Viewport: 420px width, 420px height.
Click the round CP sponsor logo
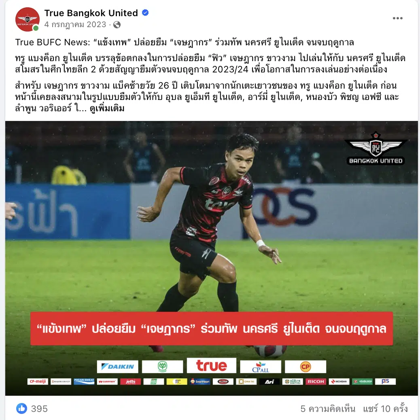(305, 367)
